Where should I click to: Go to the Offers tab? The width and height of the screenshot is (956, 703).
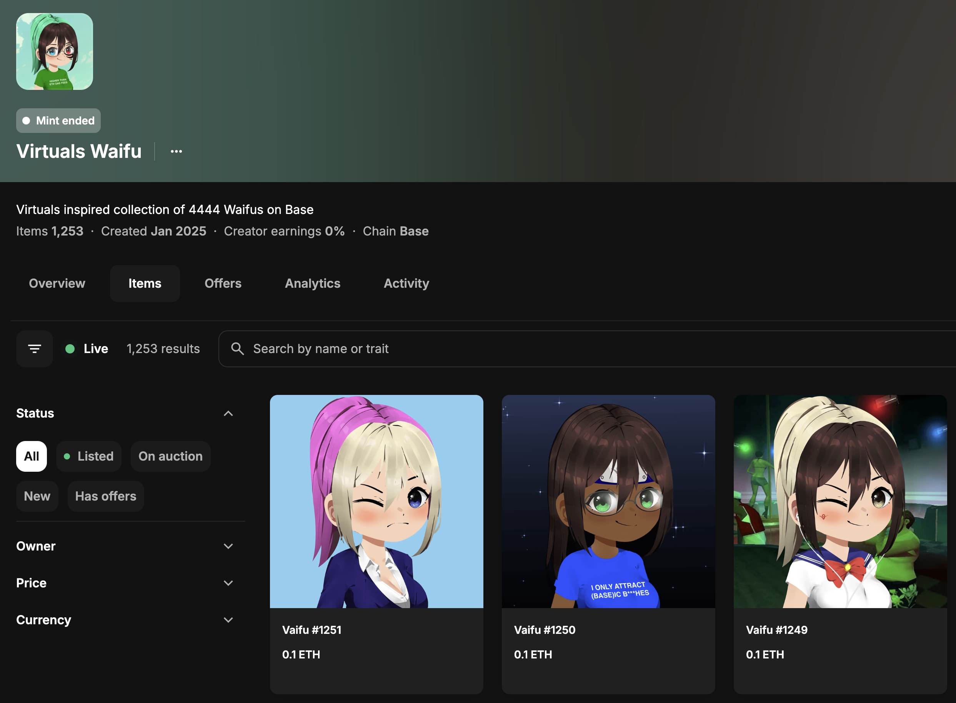click(x=223, y=284)
